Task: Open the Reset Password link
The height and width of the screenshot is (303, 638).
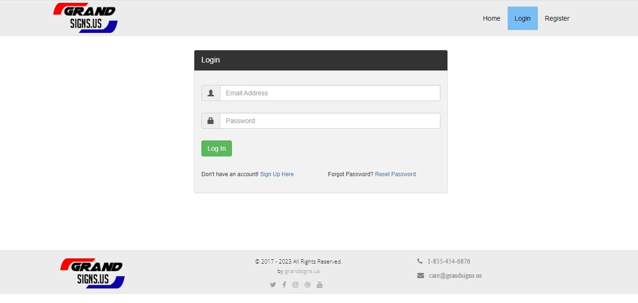Action: (395, 174)
